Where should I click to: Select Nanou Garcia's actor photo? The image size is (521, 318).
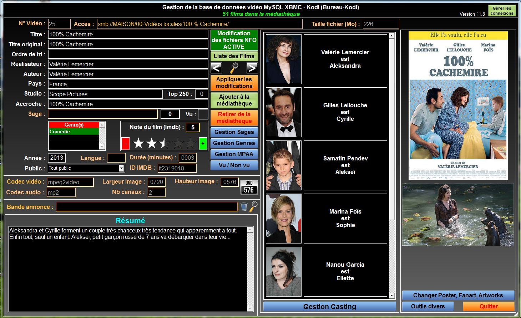(x=284, y=272)
